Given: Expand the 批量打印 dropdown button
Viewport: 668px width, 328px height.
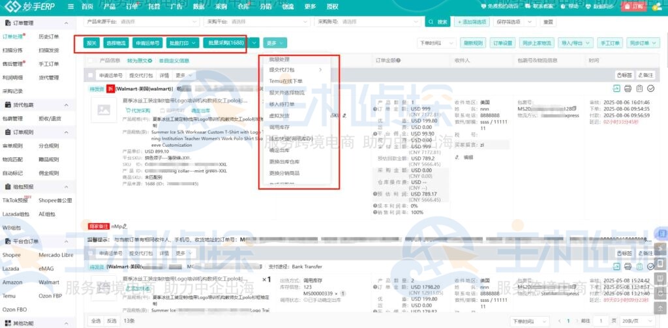Looking at the screenshot, I should pyautogui.click(x=183, y=42).
